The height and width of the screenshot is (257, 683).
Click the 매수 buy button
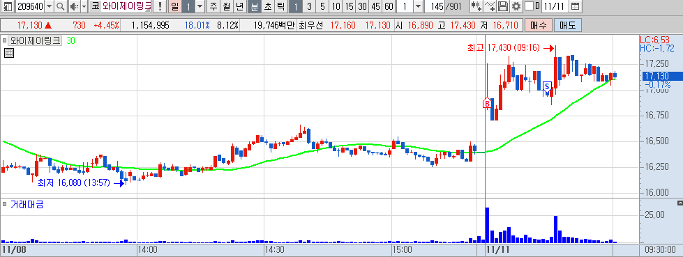539,25
